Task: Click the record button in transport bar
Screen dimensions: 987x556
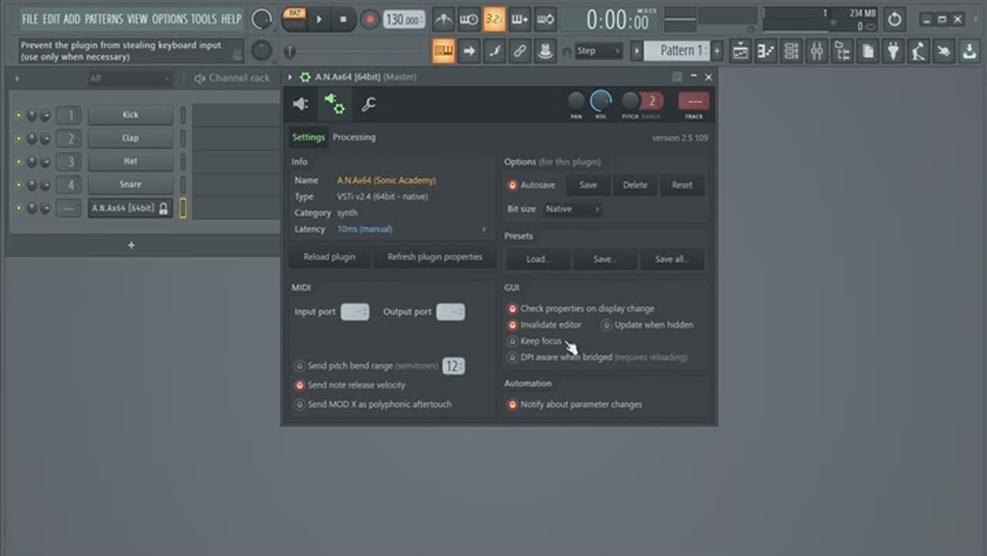Action: pyautogui.click(x=370, y=20)
